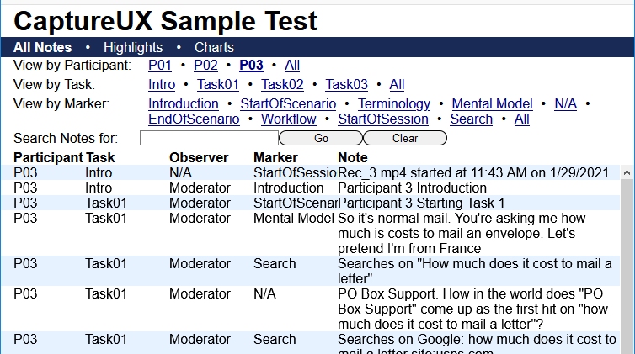The image size is (635, 354).
Task: Select the All Notes tab
Action: 42,47
